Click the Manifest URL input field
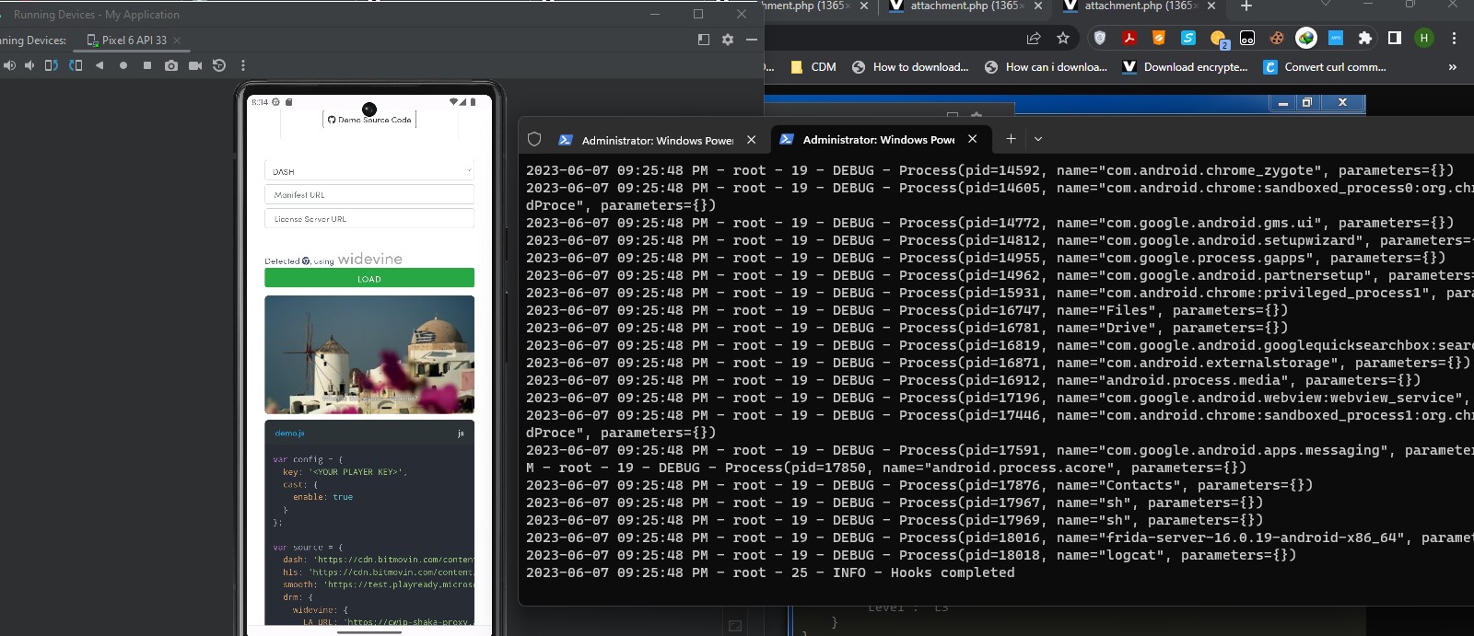This screenshot has height=636, width=1474. coord(369,195)
